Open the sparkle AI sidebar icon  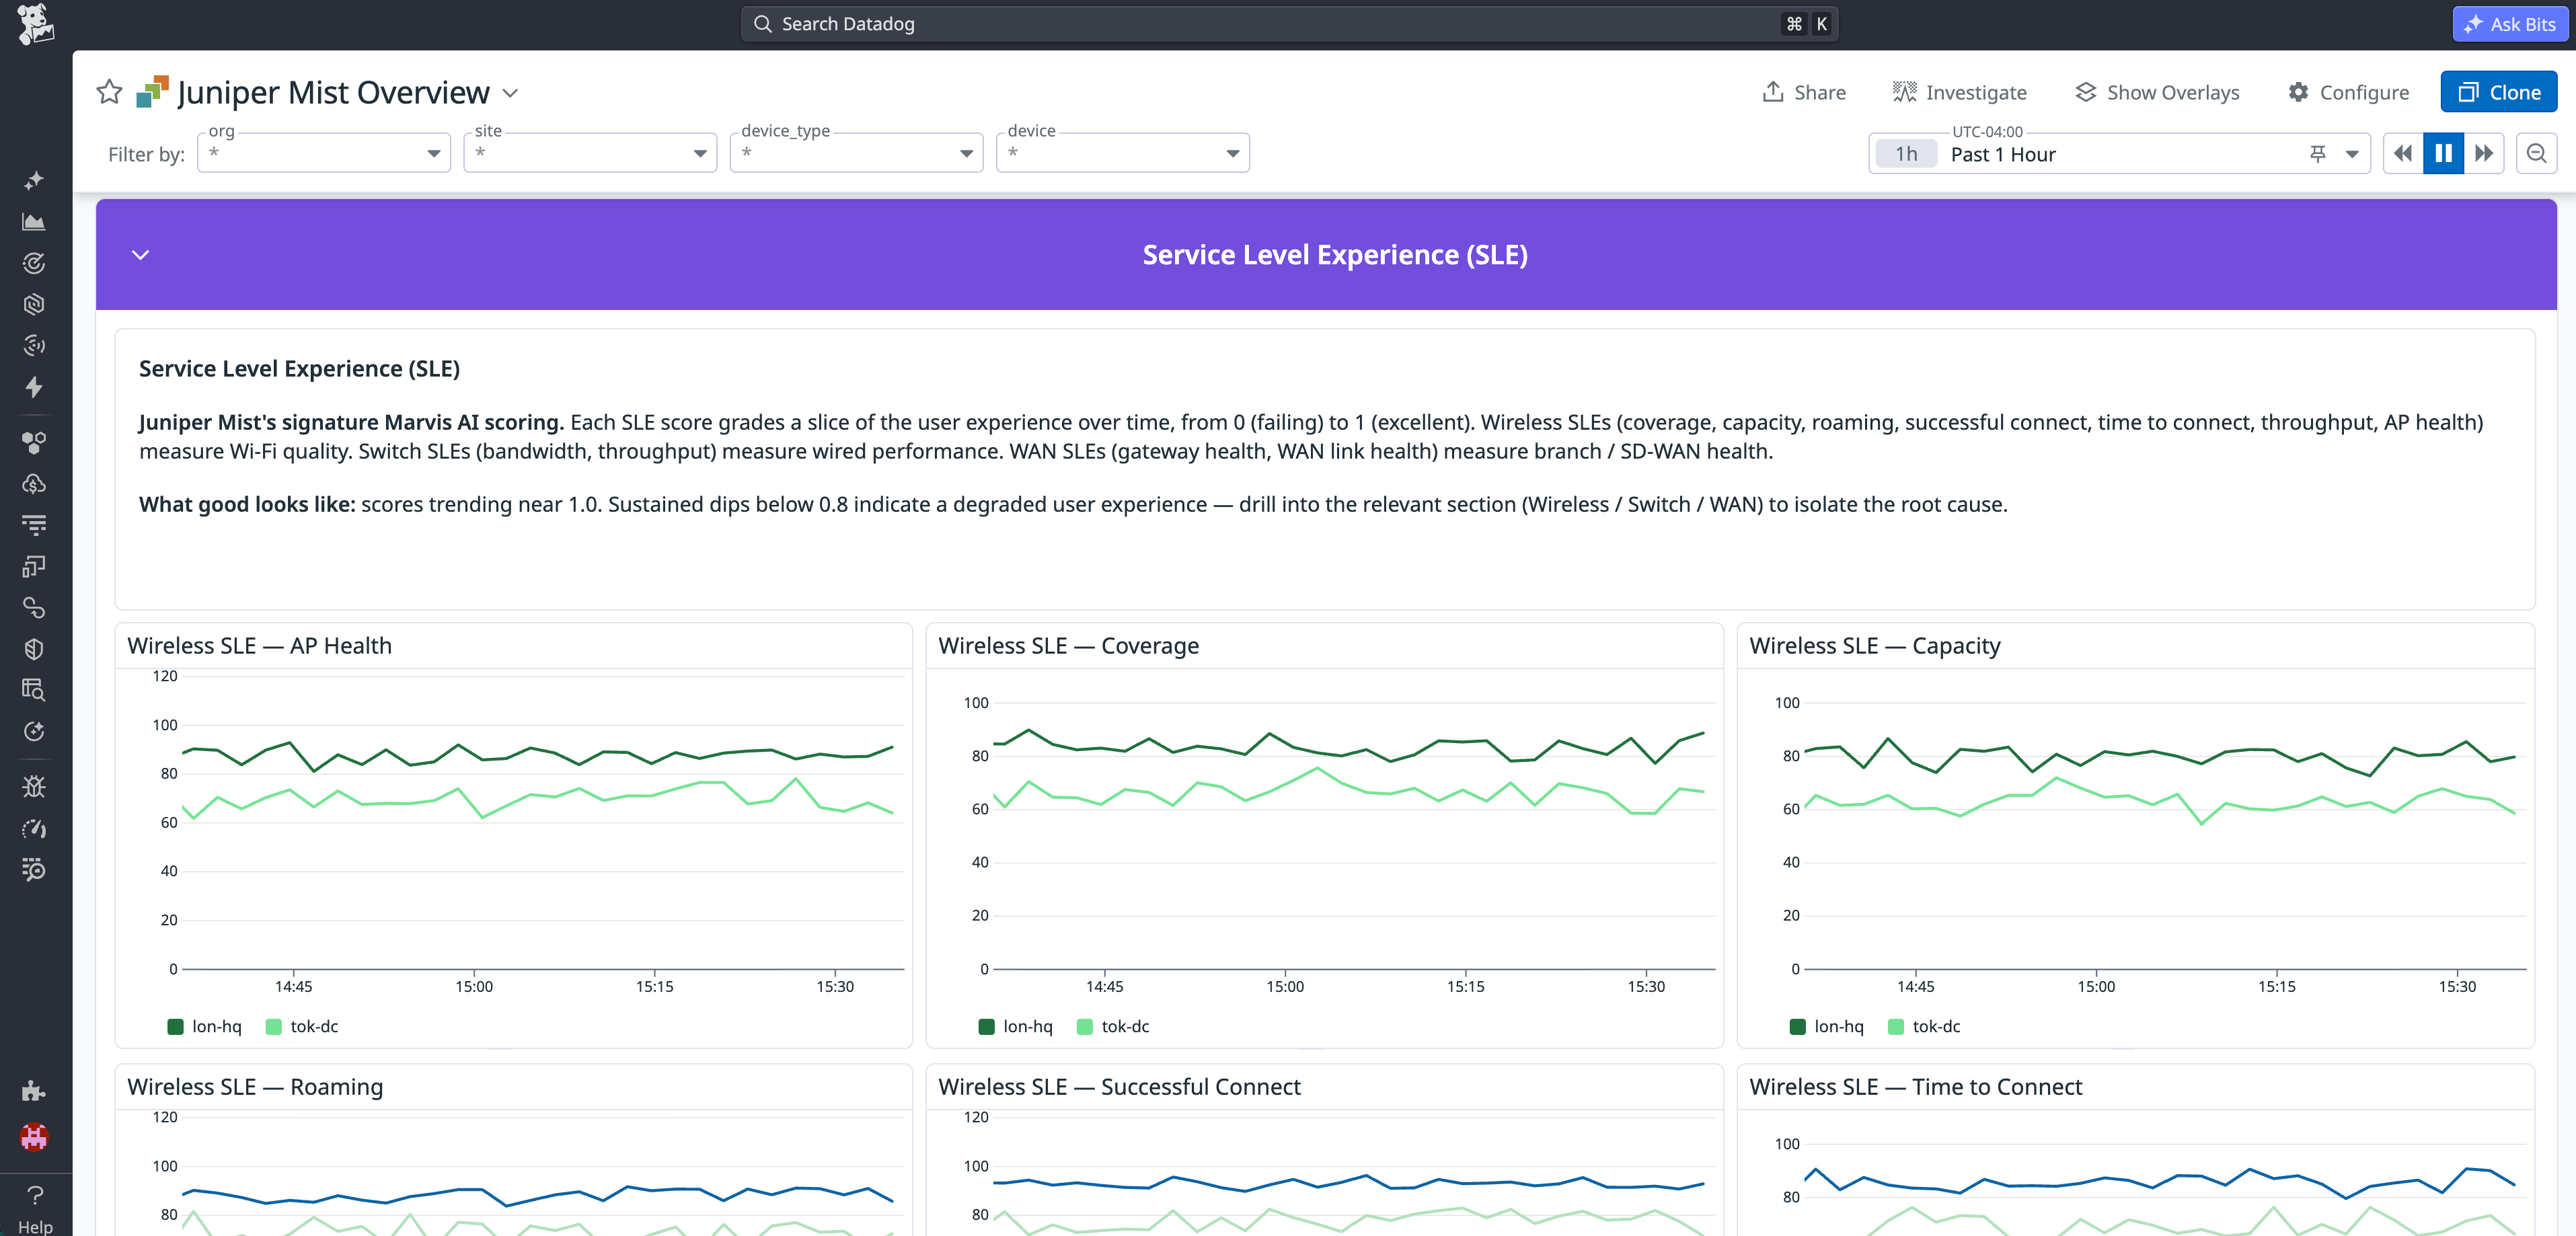[x=34, y=180]
